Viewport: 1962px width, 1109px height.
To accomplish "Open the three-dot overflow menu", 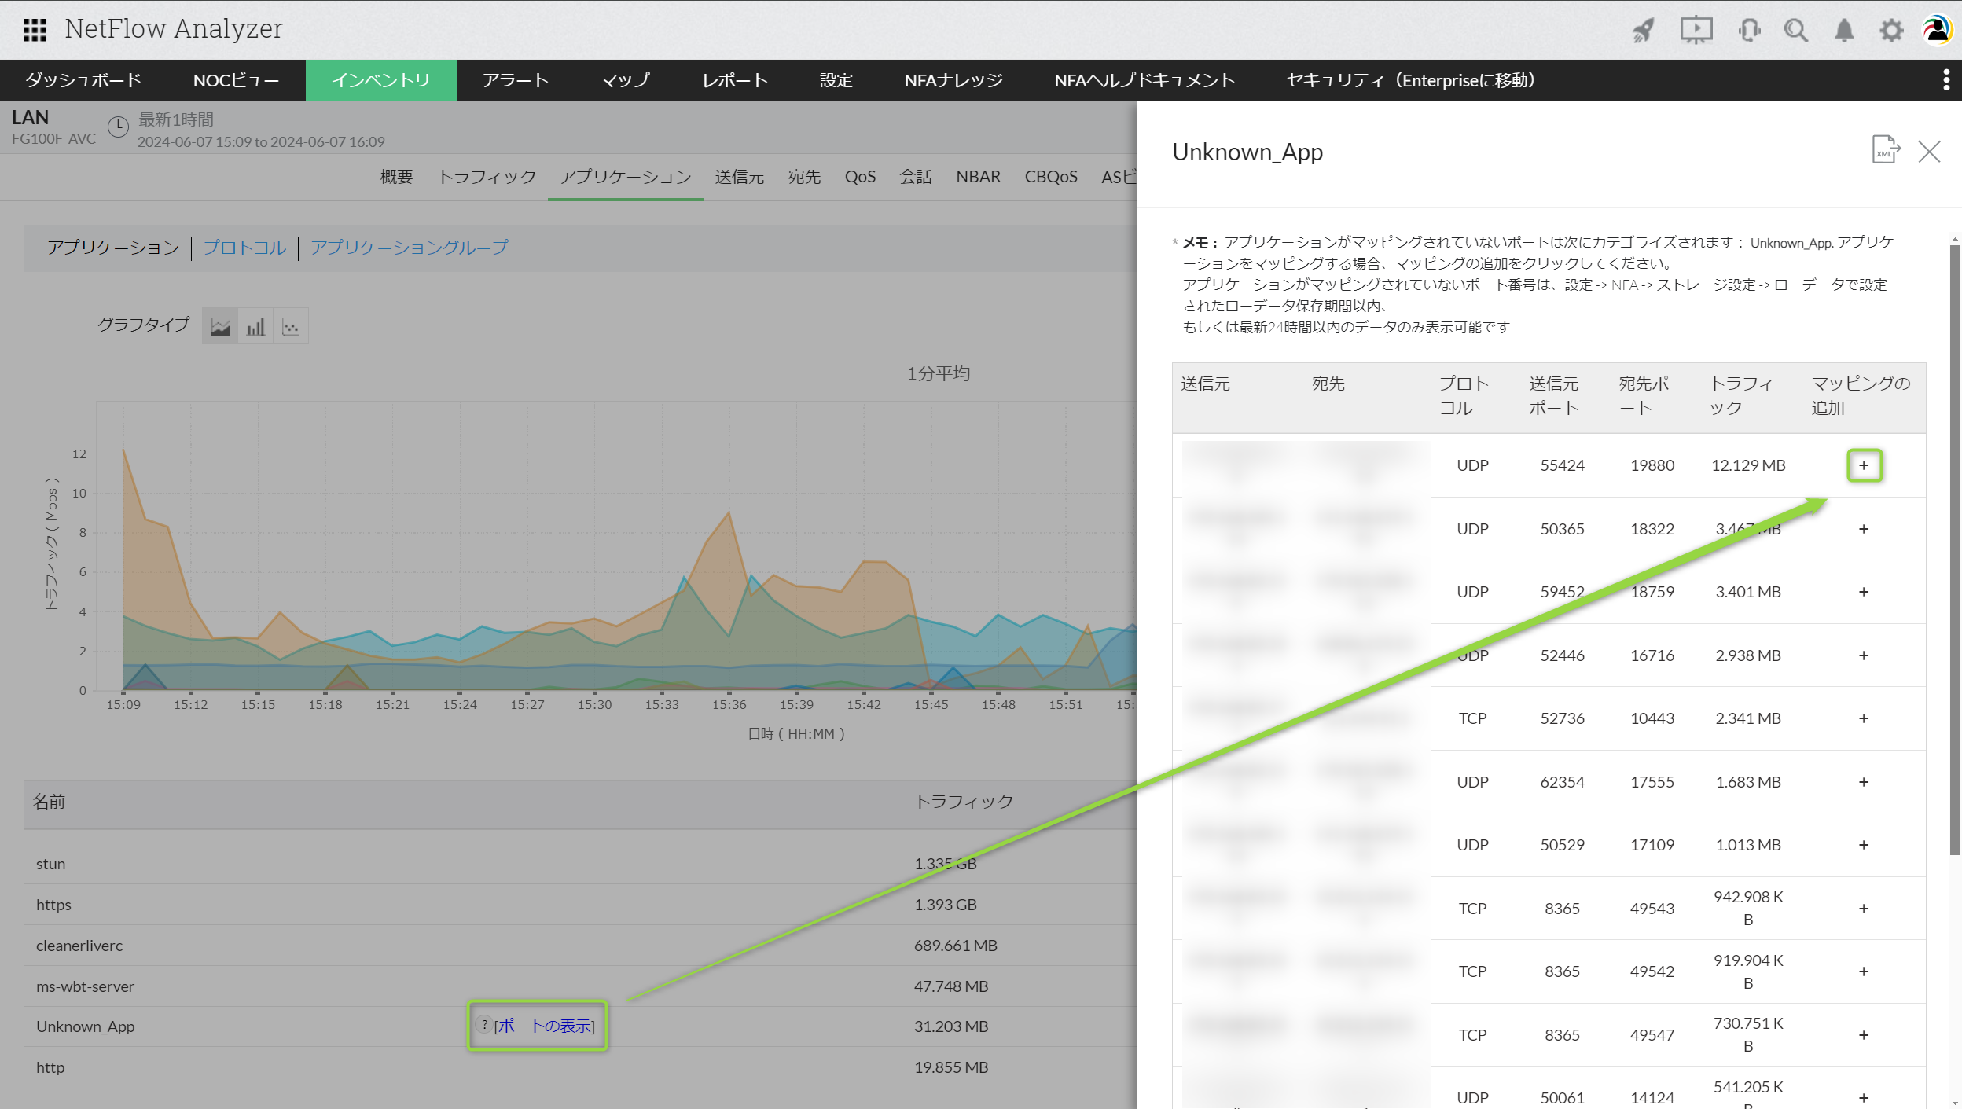I will click(1945, 80).
